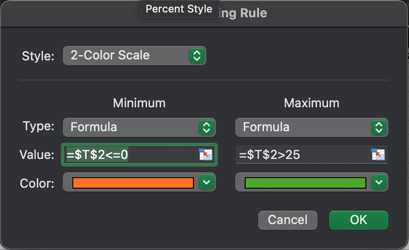Click the Minimum column heading
The width and height of the screenshot is (409, 250).
[139, 103]
